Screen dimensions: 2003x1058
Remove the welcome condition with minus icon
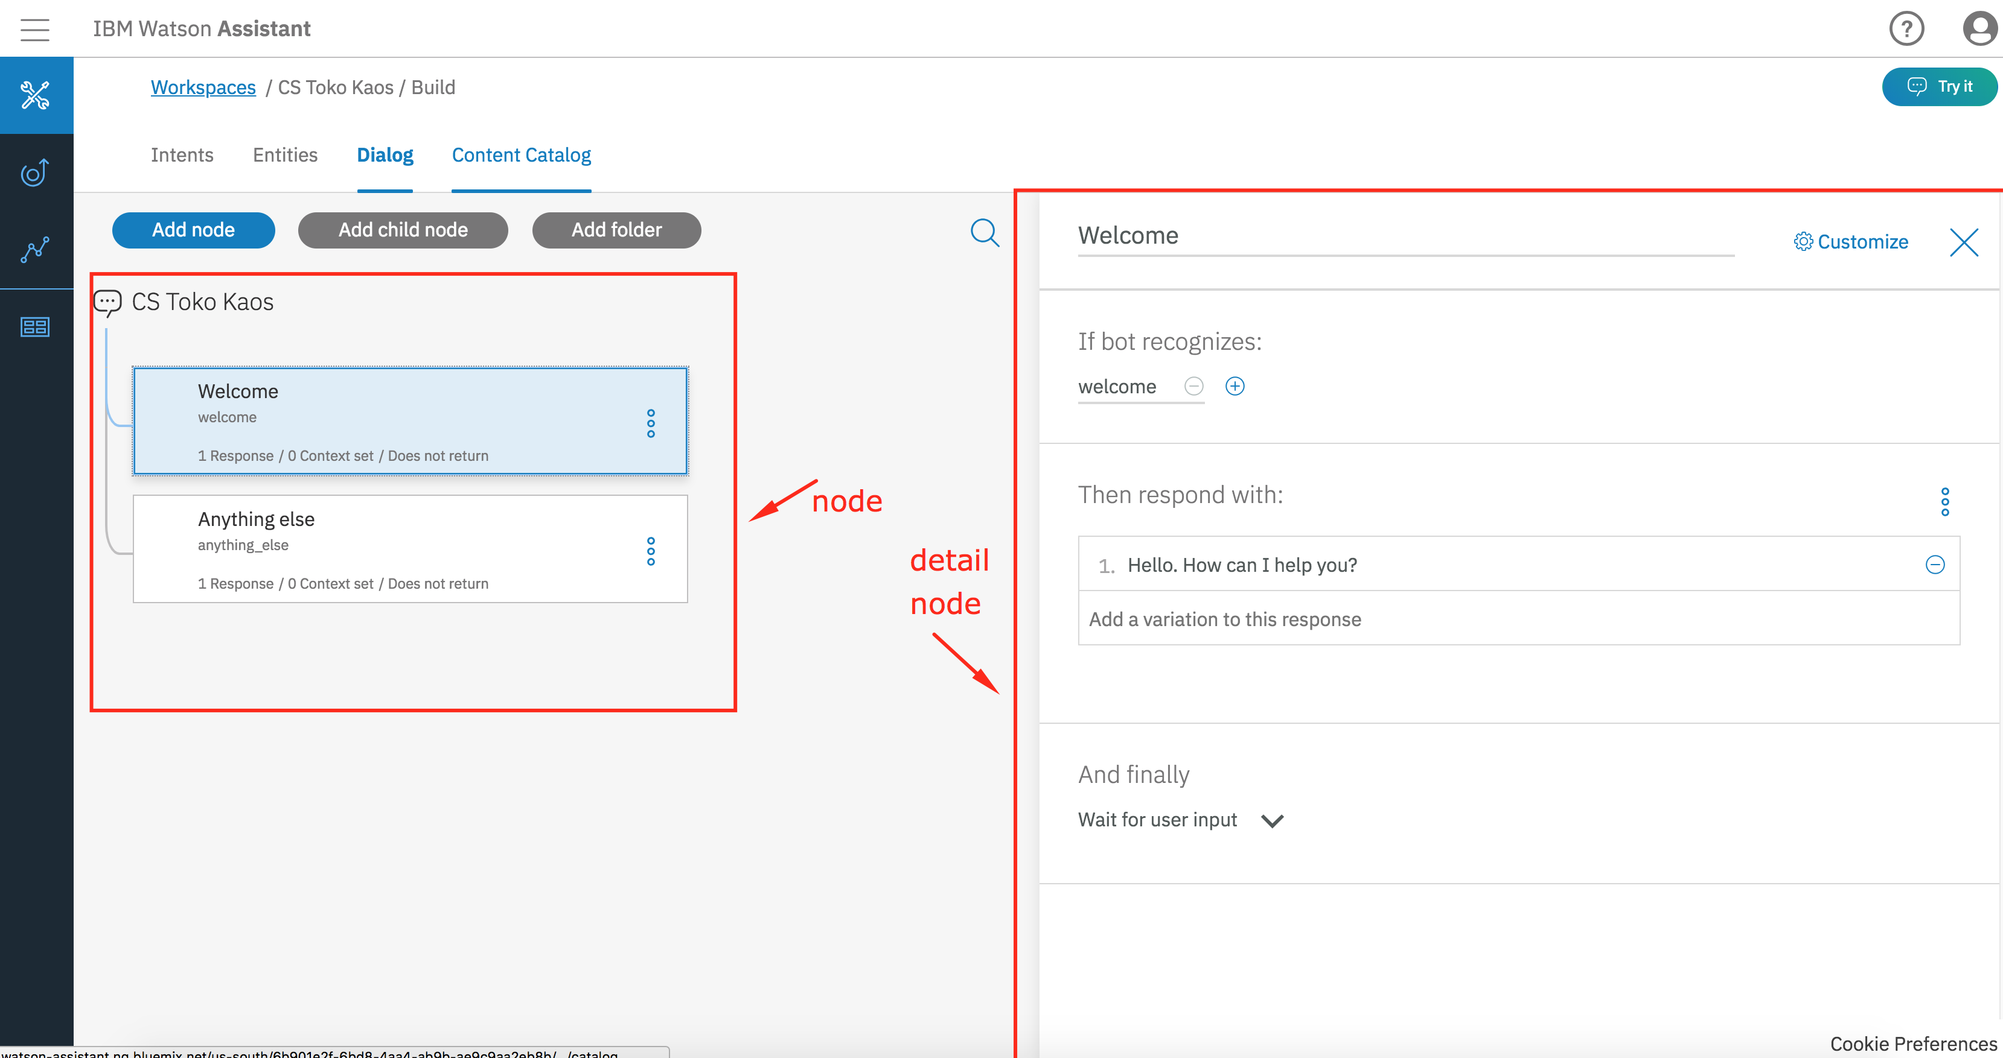point(1193,386)
